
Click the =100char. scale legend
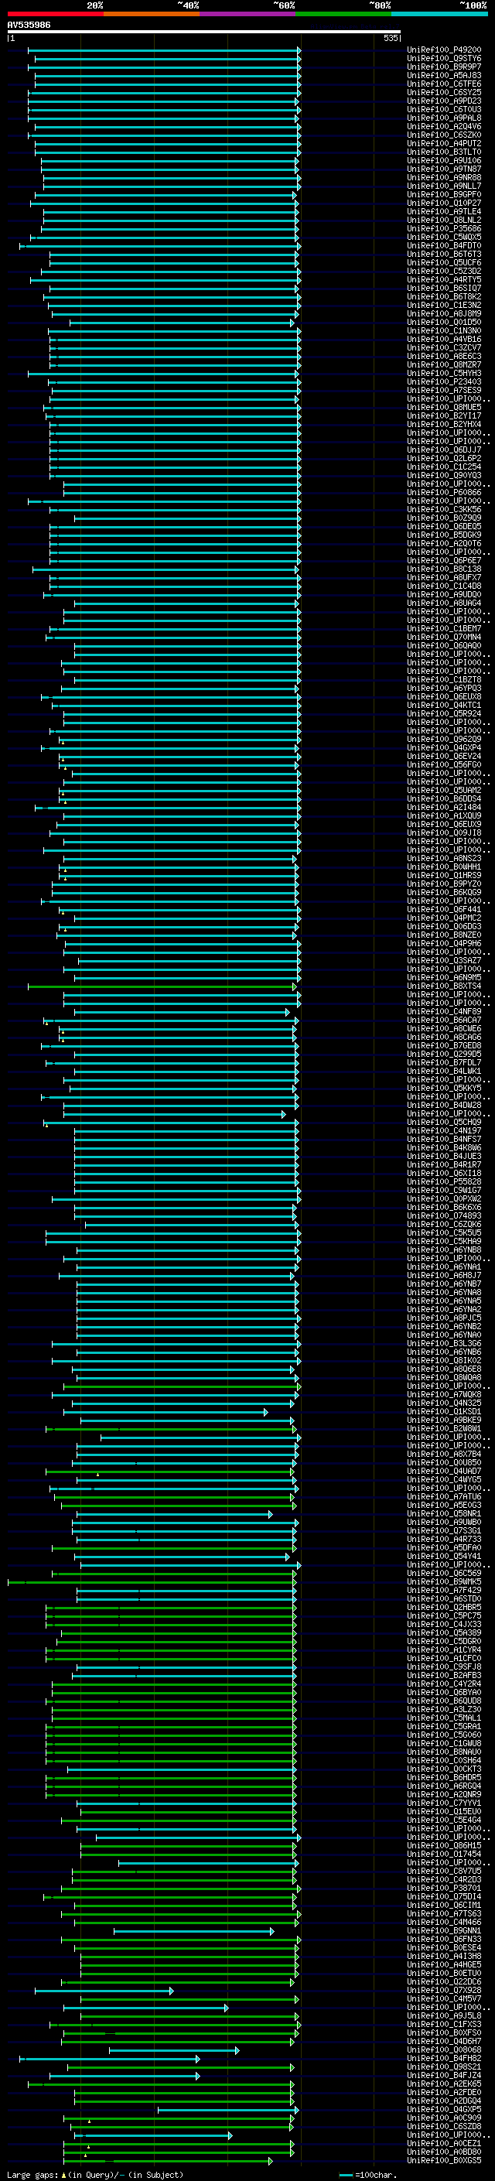[x=367, y=2174]
